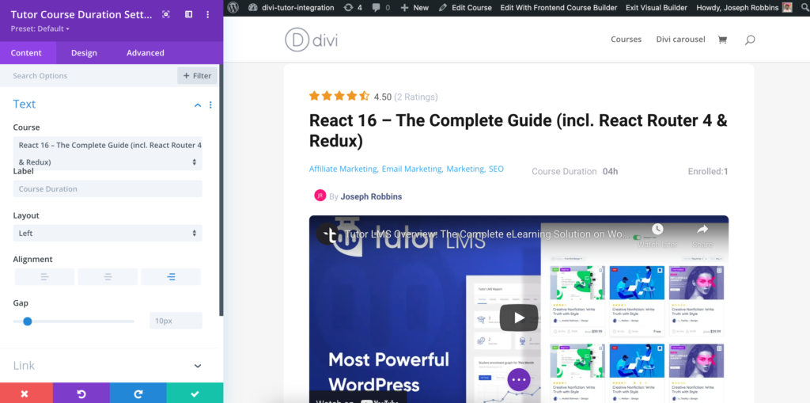Click the Label input field
The width and height of the screenshot is (810, 403).
[x=108, y=188]
